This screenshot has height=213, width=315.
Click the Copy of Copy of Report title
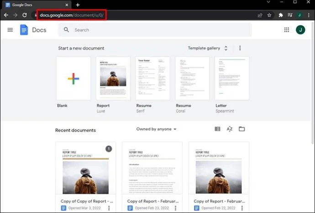coord(87,201)
